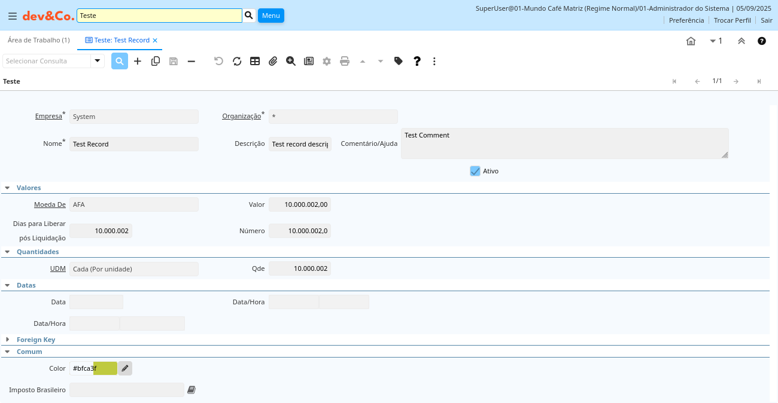Image resolution: width=778 pixels, height=403 pixels.
Task: Click the Delete record minus icon
Action: (192, 61)
